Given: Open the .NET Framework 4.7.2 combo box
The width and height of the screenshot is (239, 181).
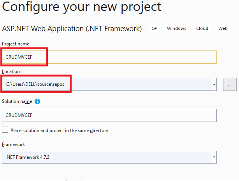Looking at the screenshot, I should click(x=109, y=157).
